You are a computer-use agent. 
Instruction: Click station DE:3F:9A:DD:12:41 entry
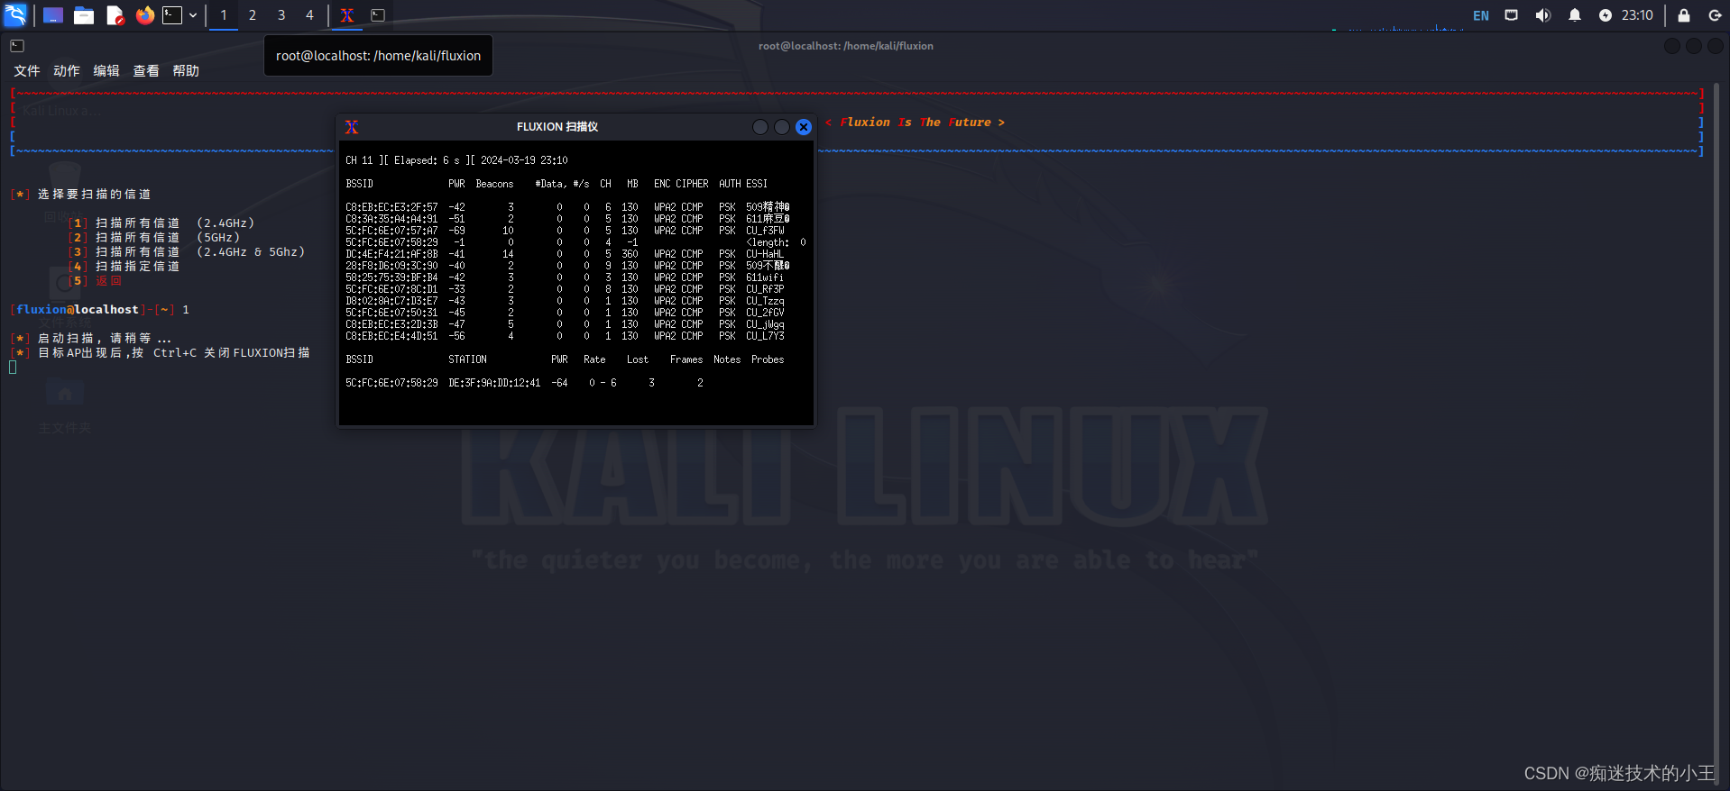coord(494,383)
